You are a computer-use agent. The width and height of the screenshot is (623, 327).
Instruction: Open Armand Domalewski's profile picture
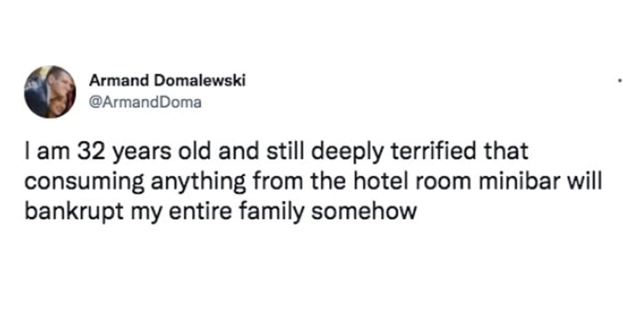(50, 92)
